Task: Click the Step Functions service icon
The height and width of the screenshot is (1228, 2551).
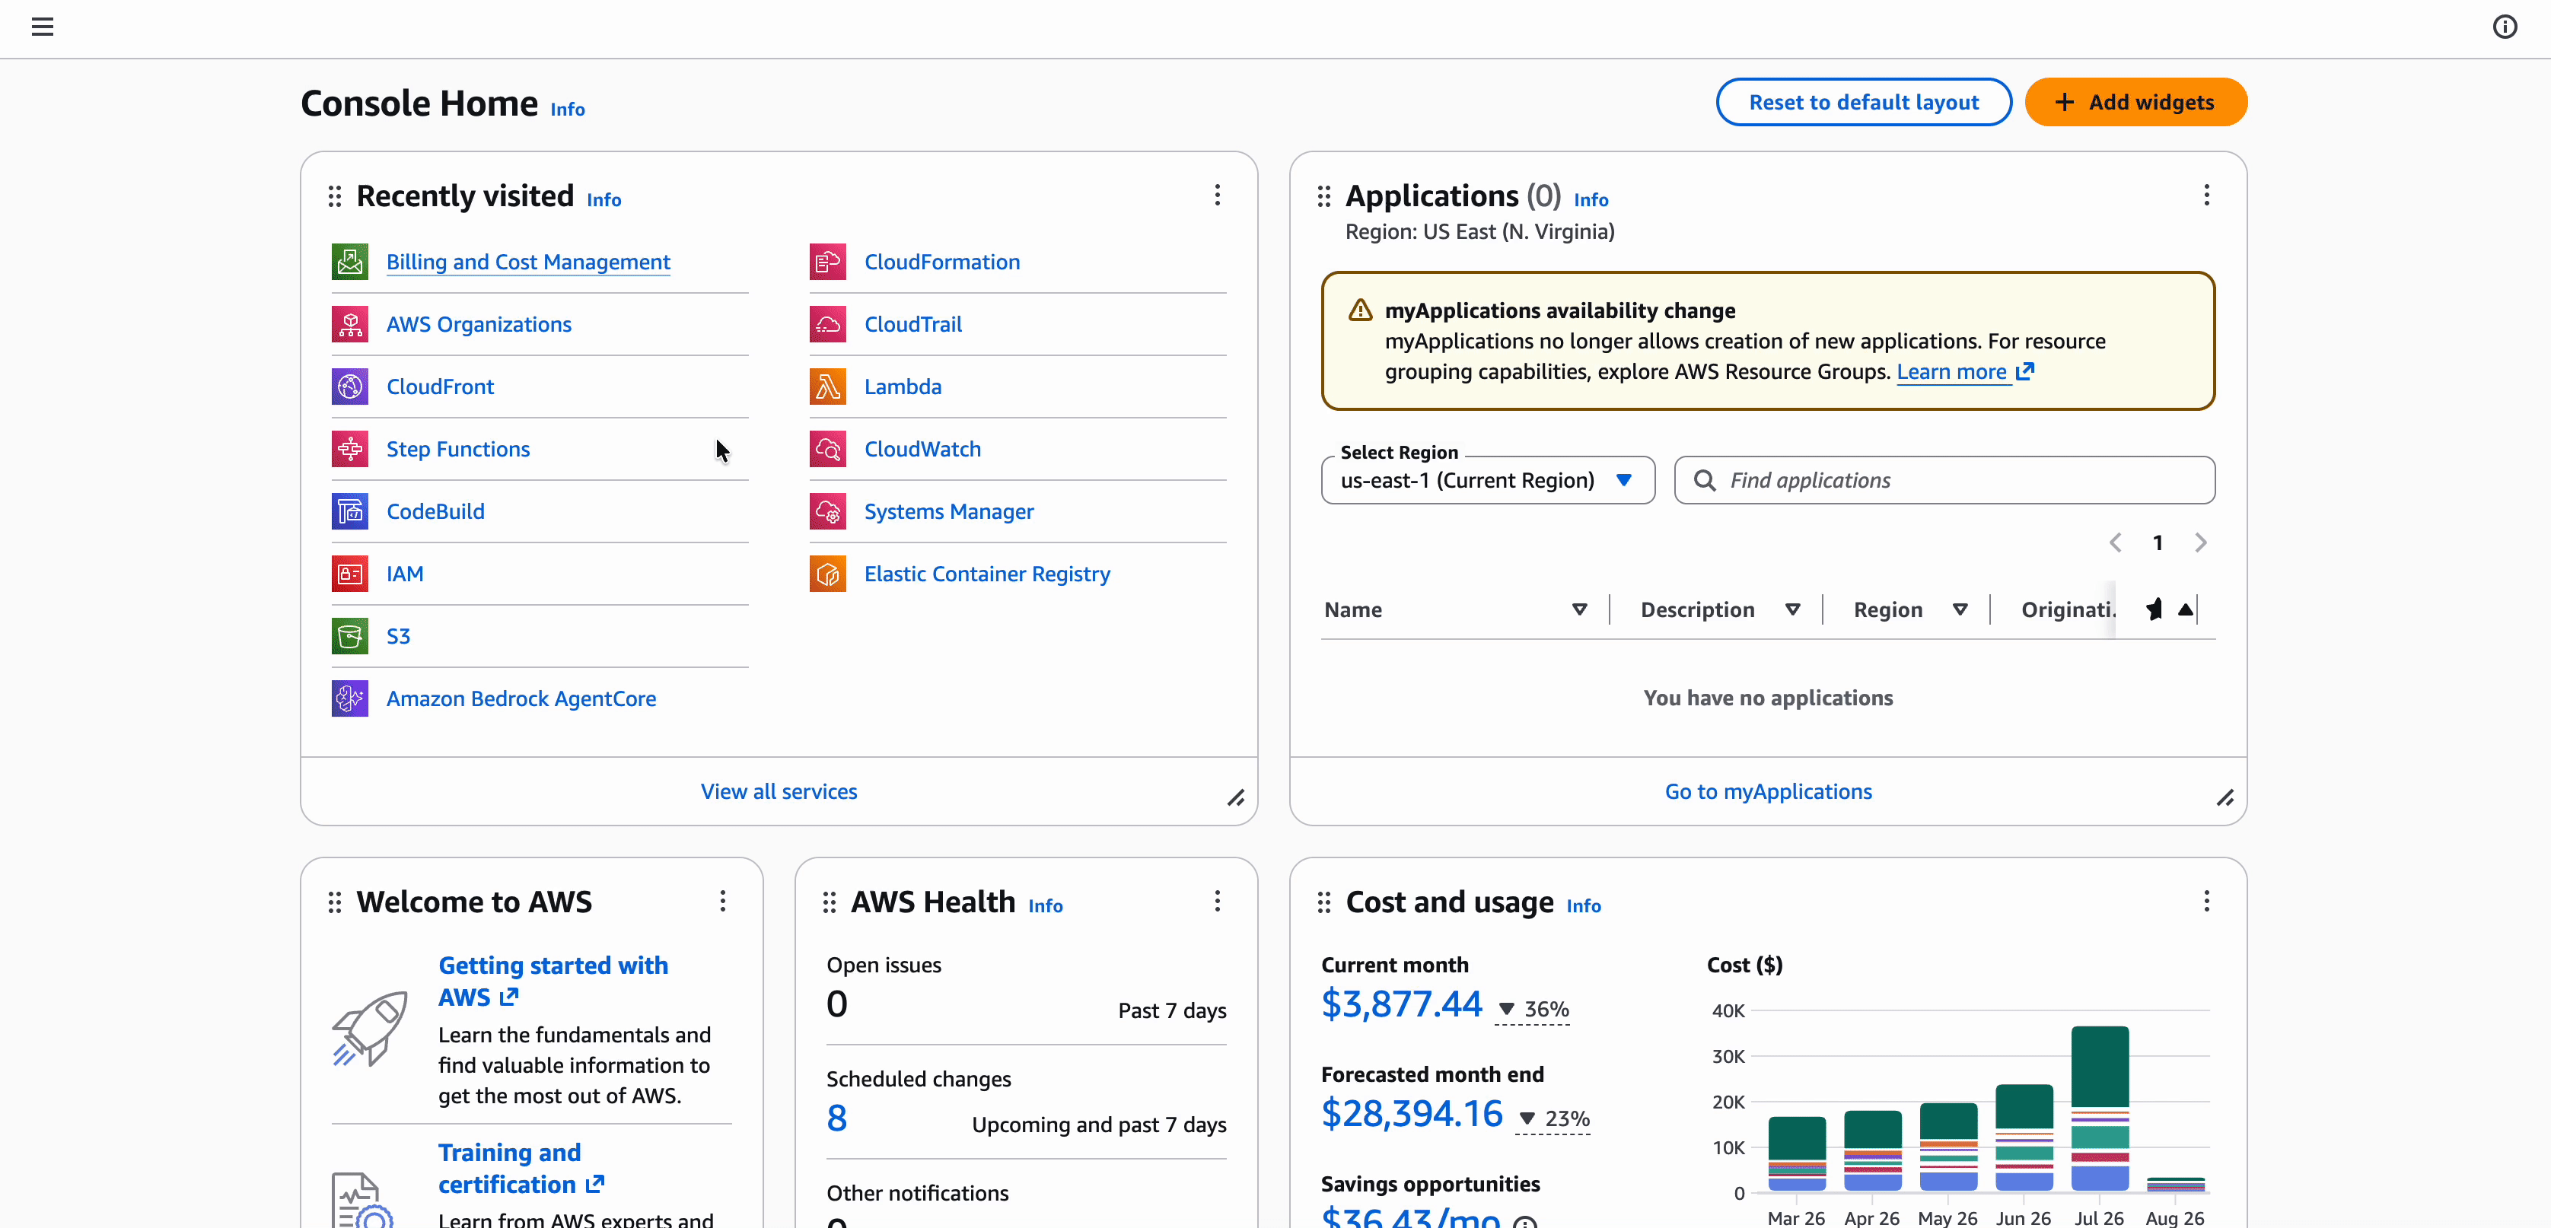Action: point(349,449)
